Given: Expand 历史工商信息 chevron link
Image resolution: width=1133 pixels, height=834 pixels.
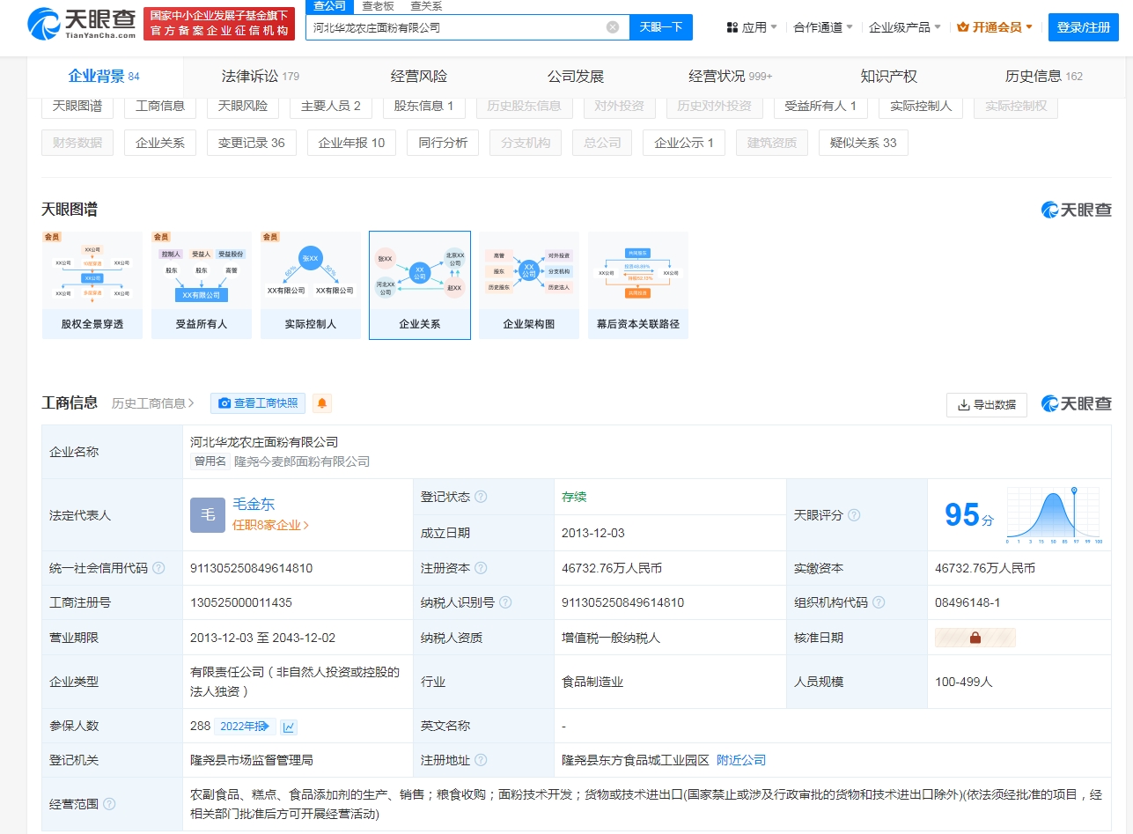Looking at the screenshot, I should 153,403.
